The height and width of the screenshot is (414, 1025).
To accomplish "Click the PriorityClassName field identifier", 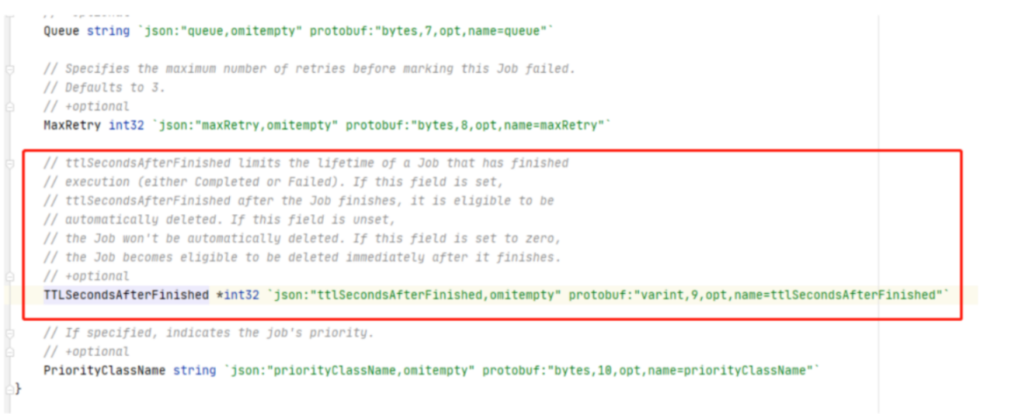I will pyautogui.click(x=104, y=371).
